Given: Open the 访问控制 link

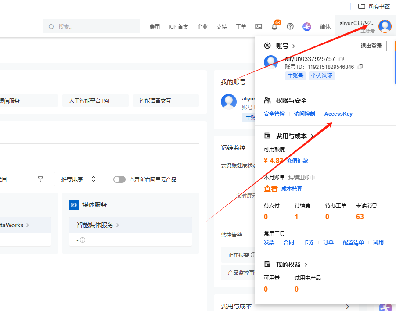Looking at the screenshot, I should click(x=305, y=114).
